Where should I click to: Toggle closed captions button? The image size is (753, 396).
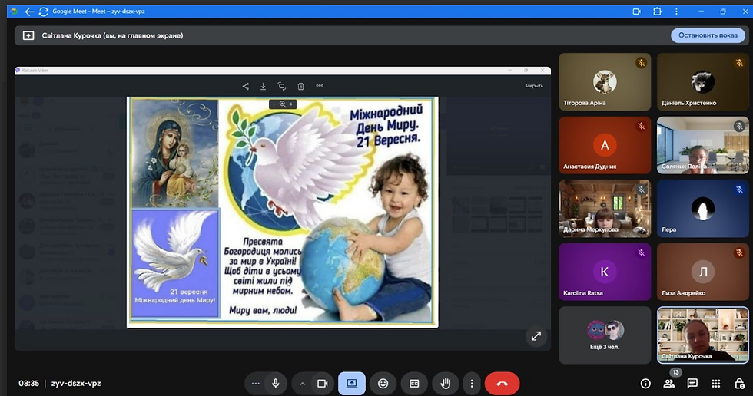414,384
